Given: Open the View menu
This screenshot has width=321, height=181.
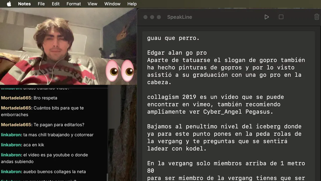Looking at the screenshot, I should click(93, 4).
